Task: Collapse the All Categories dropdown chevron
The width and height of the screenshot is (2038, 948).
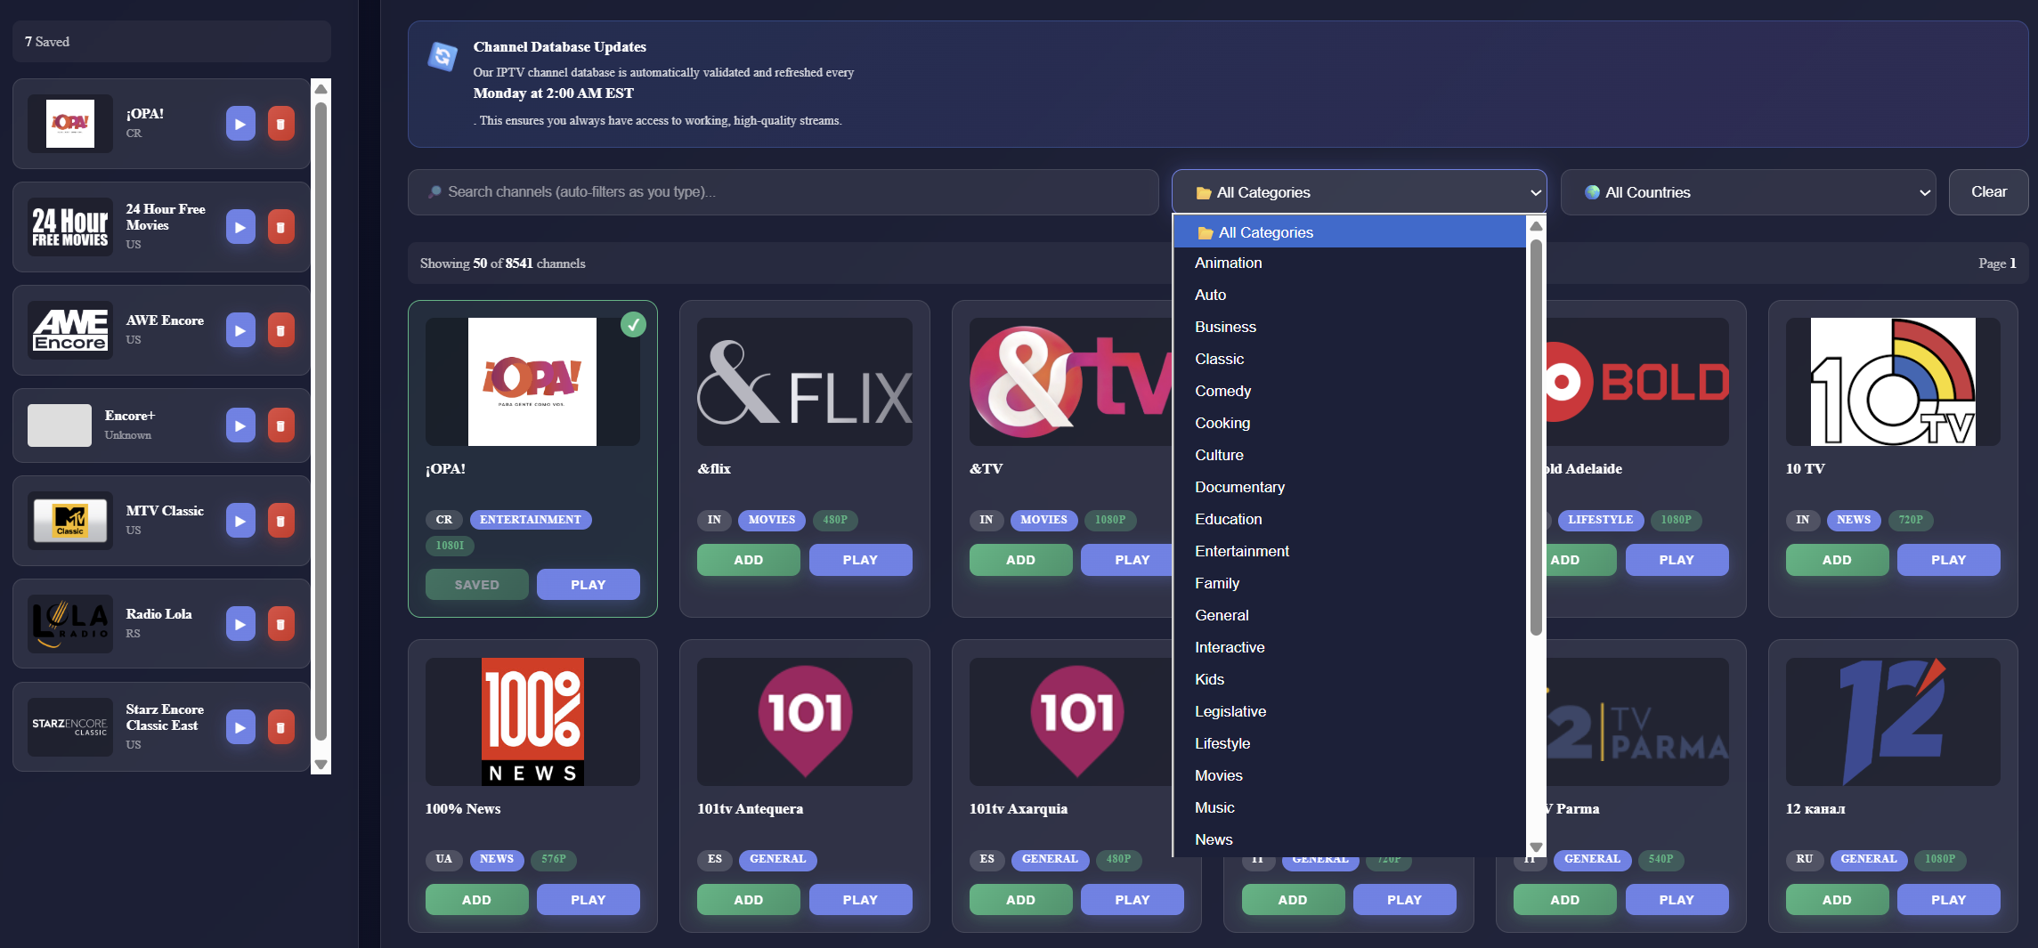Action: pos(1534,192)
